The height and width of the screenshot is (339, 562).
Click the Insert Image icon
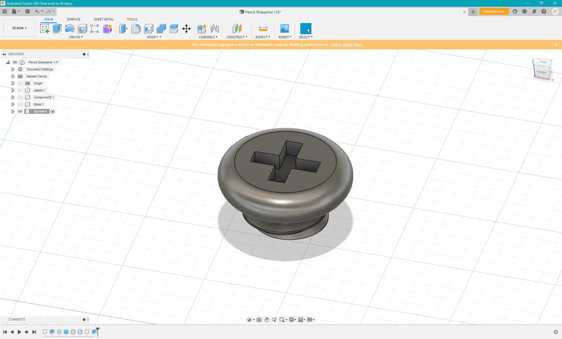pyautogui.click(x=285, y=29)
